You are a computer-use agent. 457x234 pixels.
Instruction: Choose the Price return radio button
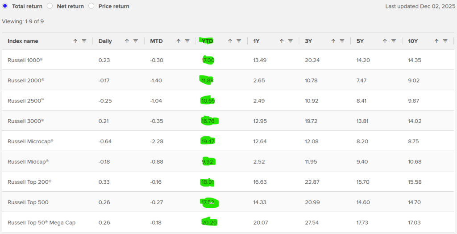(91, 6)
